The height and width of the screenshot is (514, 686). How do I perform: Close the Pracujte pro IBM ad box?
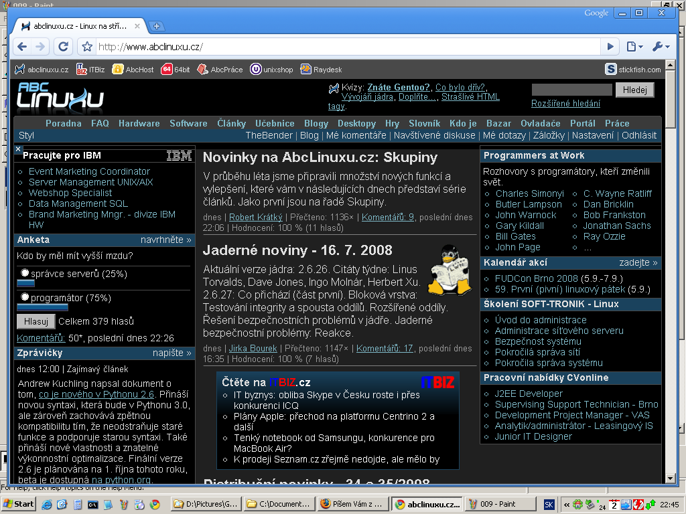[x=18, y=149]
